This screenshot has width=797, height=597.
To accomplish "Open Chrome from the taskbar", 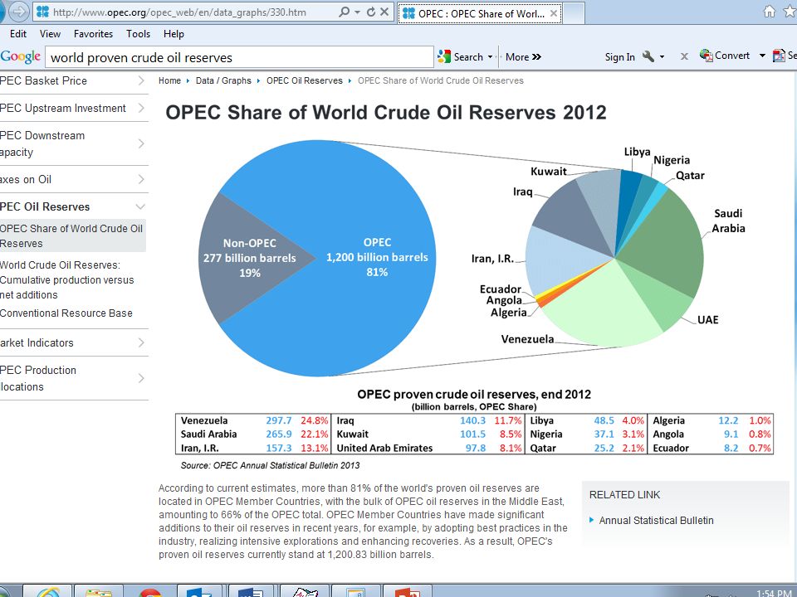I will [x=149, y=591].
